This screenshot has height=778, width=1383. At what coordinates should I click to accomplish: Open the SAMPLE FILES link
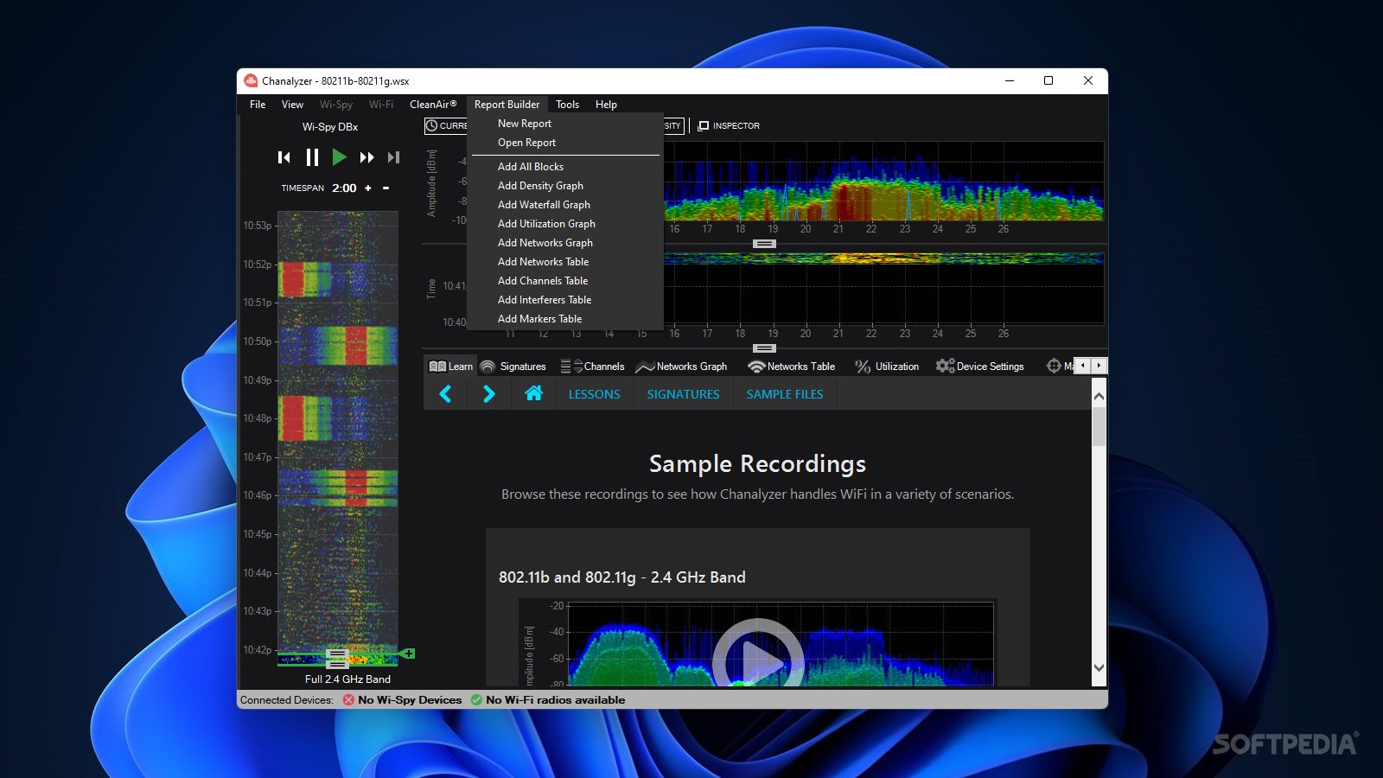tap(785, 394)
